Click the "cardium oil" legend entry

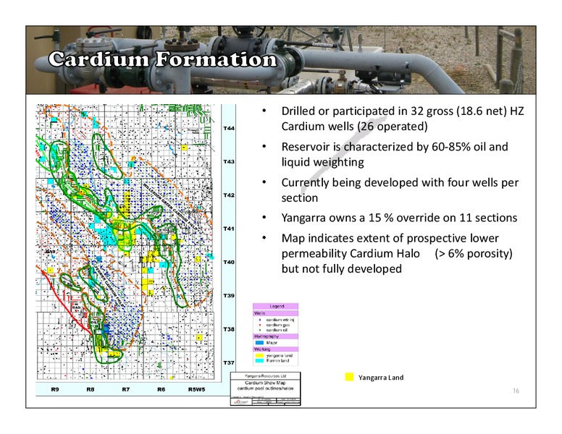click(x=277, y=330)
